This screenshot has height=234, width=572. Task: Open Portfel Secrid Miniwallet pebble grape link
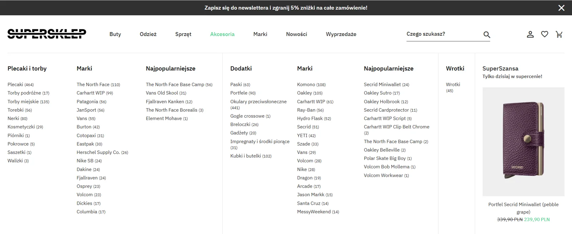pos(523,208)
